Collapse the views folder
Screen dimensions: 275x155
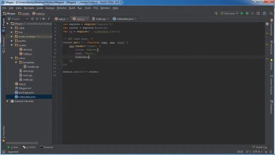(12, 58)
